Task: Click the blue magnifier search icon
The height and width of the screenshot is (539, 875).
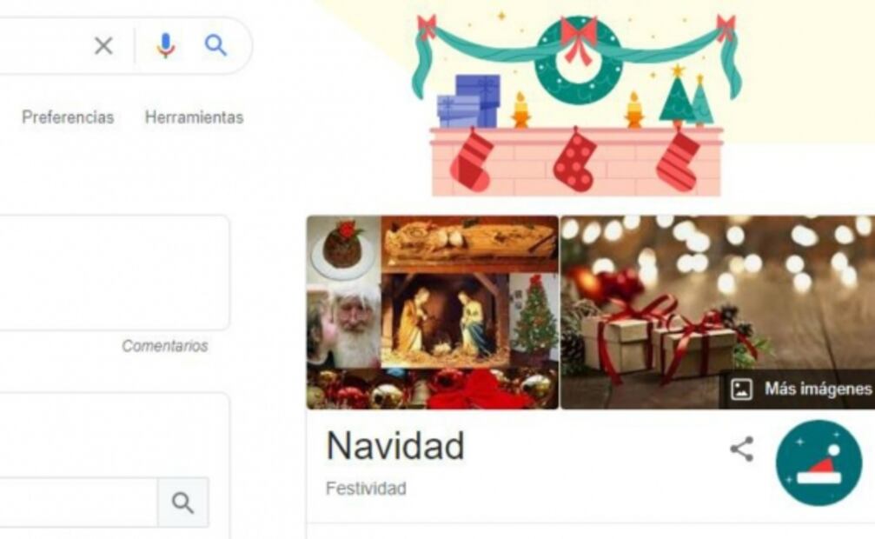Action: [216, 45]
